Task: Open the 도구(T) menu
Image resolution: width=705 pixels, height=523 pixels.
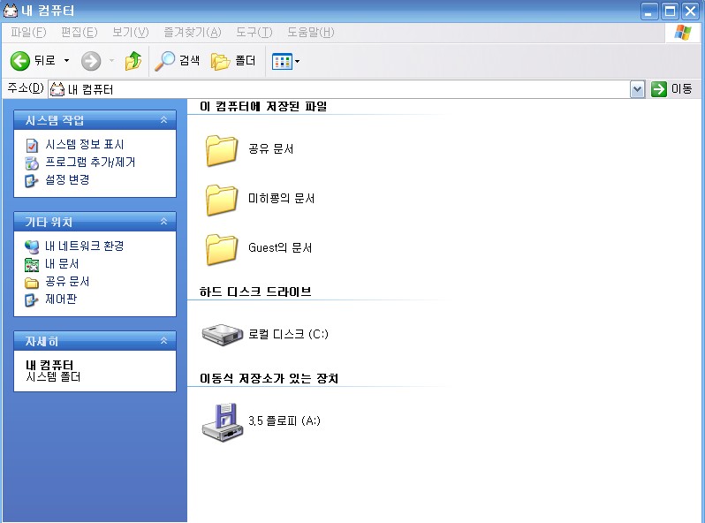Action: point(254,33)
